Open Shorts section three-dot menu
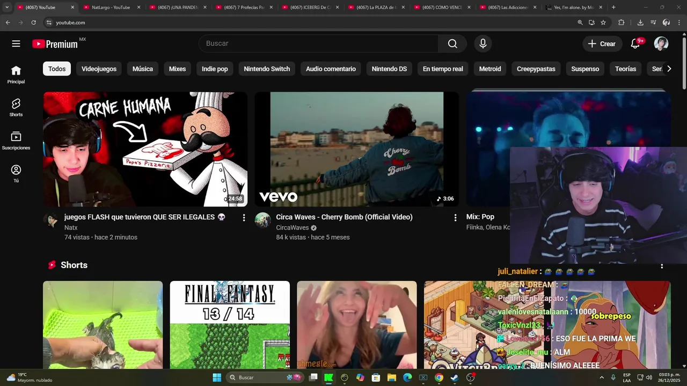Image resolution: width=687 pixels, height=386 pixels. click(x=662, y=266)
